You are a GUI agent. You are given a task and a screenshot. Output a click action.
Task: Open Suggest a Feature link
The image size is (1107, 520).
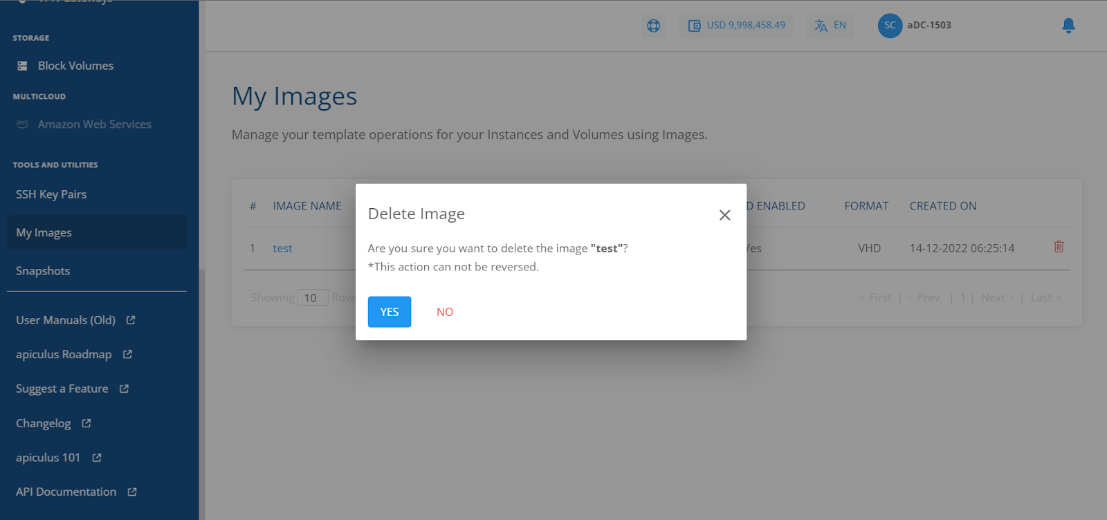62,389
